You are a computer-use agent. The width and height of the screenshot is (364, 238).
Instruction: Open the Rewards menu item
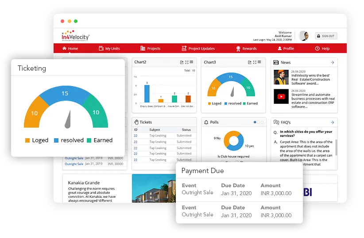[x=246, y=49]
